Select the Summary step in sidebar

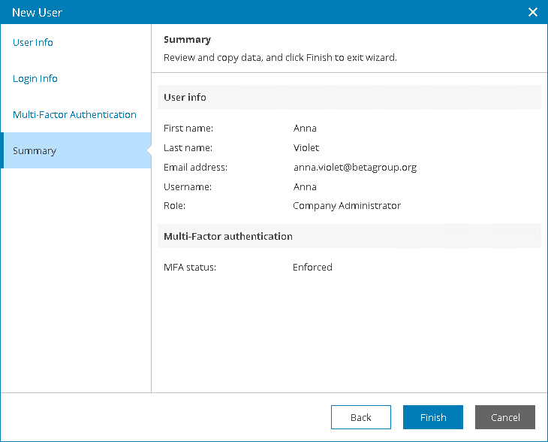[35, 150]
